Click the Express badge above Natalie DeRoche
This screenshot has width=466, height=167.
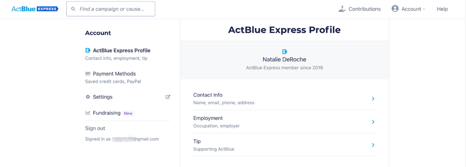pos(284,52)
